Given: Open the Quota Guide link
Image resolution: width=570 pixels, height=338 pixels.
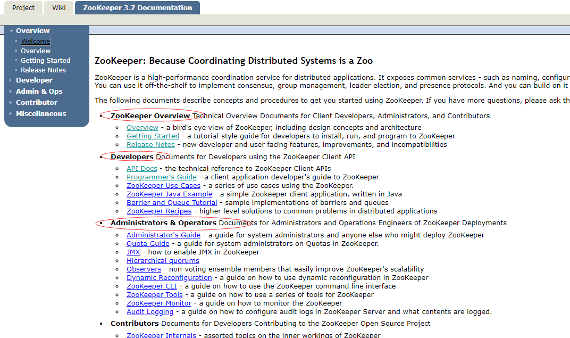Looking at the screenshot, I should click(148, 244).
